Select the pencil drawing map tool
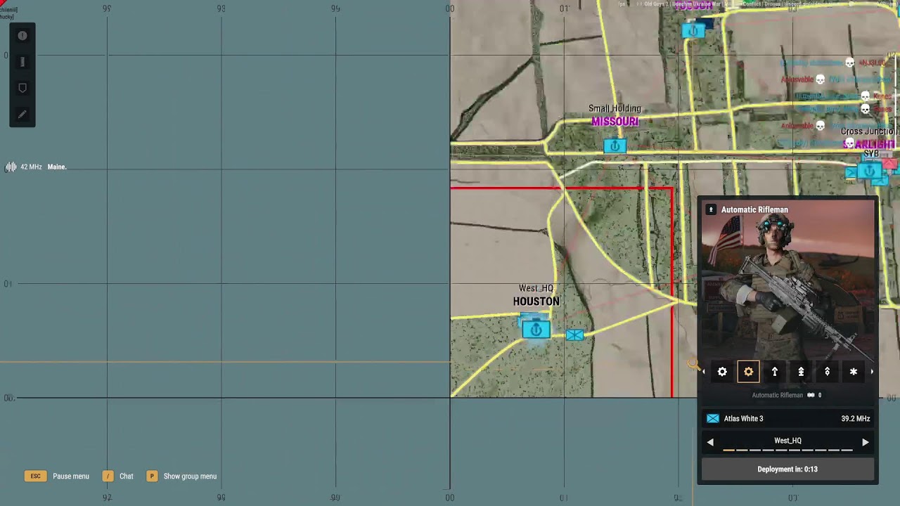The width and height of the screenshot is (900, 506). (x=22, y=114)
